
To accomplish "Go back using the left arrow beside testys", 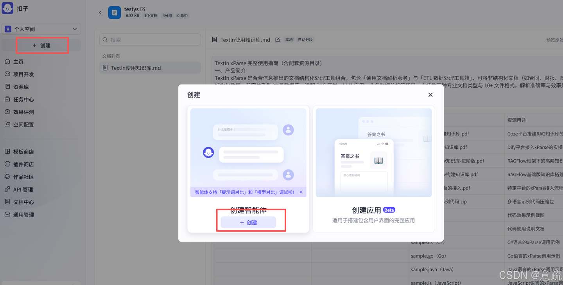I will (x=100, y=13).
